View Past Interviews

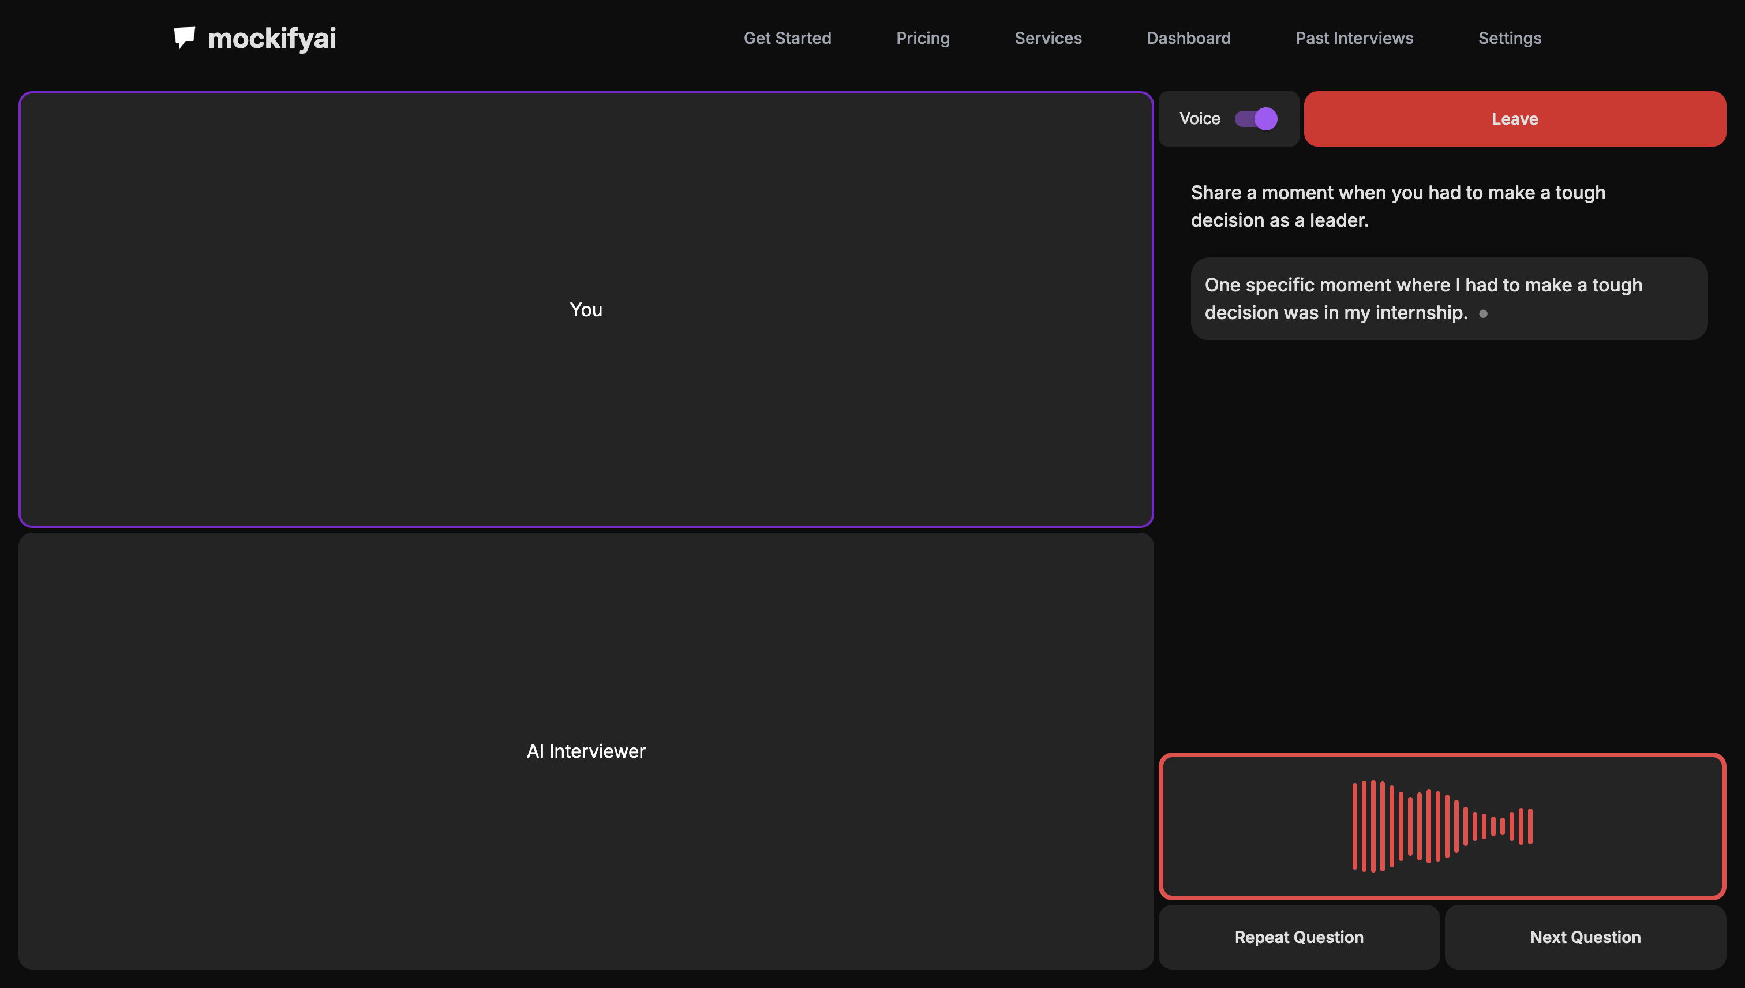[1354, 38]
